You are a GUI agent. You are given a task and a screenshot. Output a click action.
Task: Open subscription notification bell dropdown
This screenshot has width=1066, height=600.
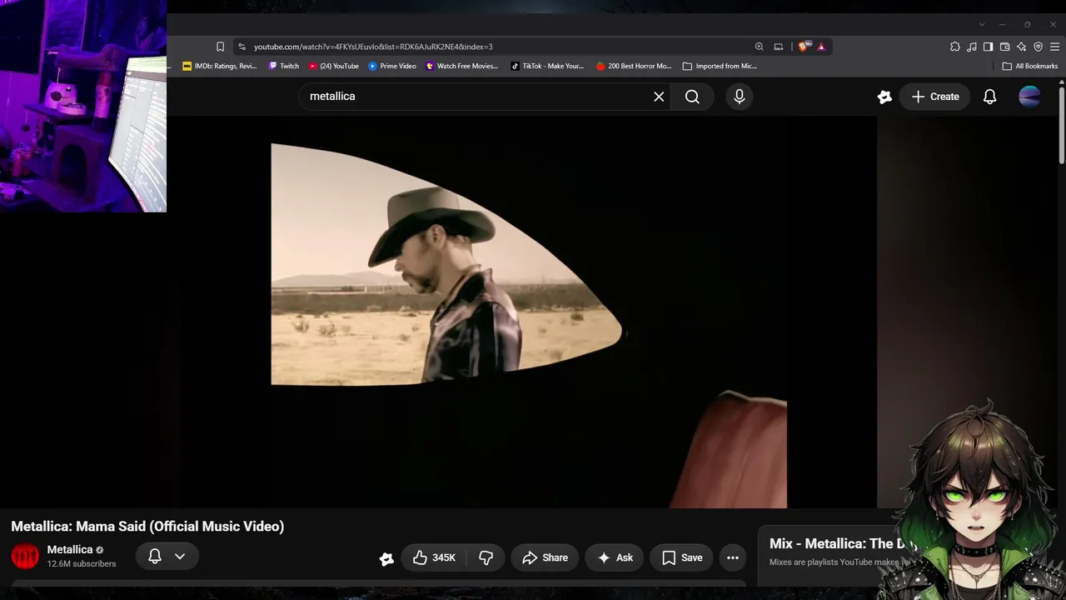tap(166, 557)
